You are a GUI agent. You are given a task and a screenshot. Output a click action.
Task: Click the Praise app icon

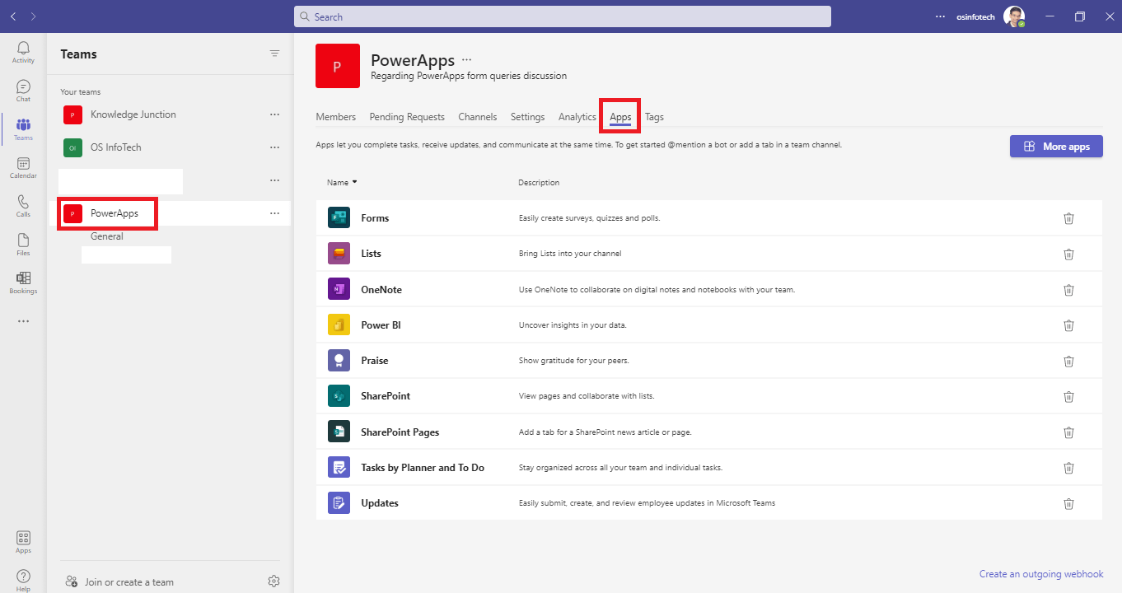click(339, 361)
